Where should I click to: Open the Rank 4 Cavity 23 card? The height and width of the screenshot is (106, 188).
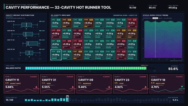[130, 84]
